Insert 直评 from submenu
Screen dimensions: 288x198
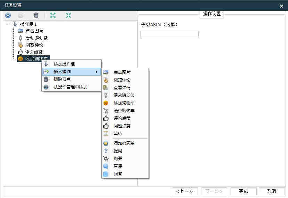(x=125, y=166)
